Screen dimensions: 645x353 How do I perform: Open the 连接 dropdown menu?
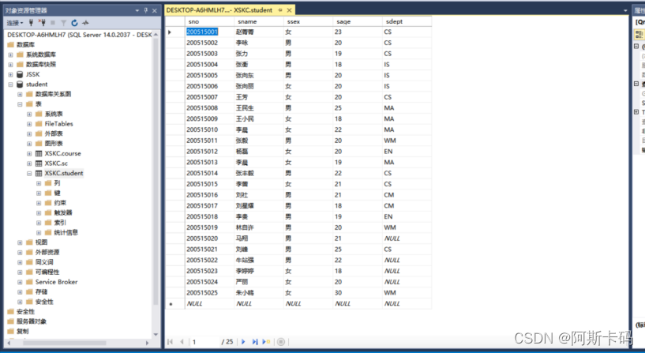15,23
